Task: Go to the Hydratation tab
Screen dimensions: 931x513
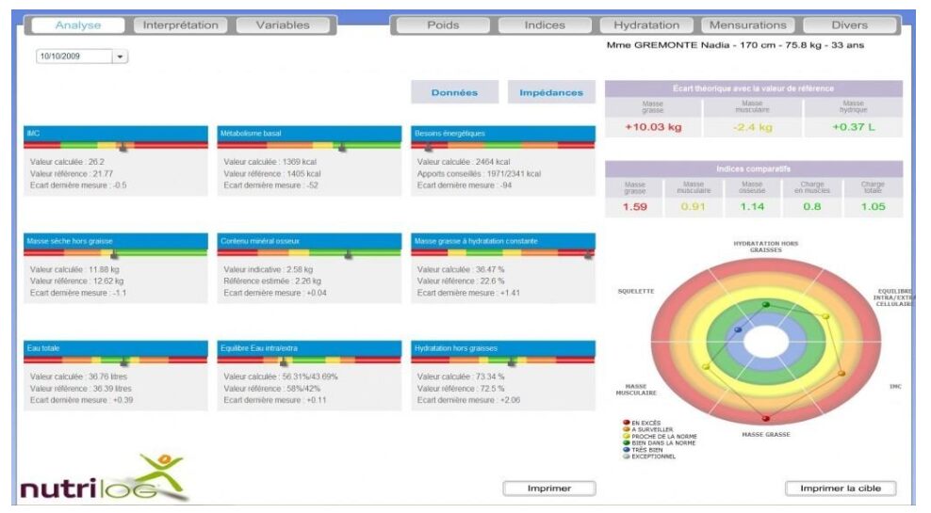Action: tap(646, 25)
